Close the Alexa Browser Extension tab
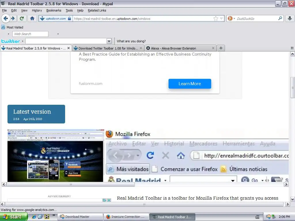 (x=213, y=48)
